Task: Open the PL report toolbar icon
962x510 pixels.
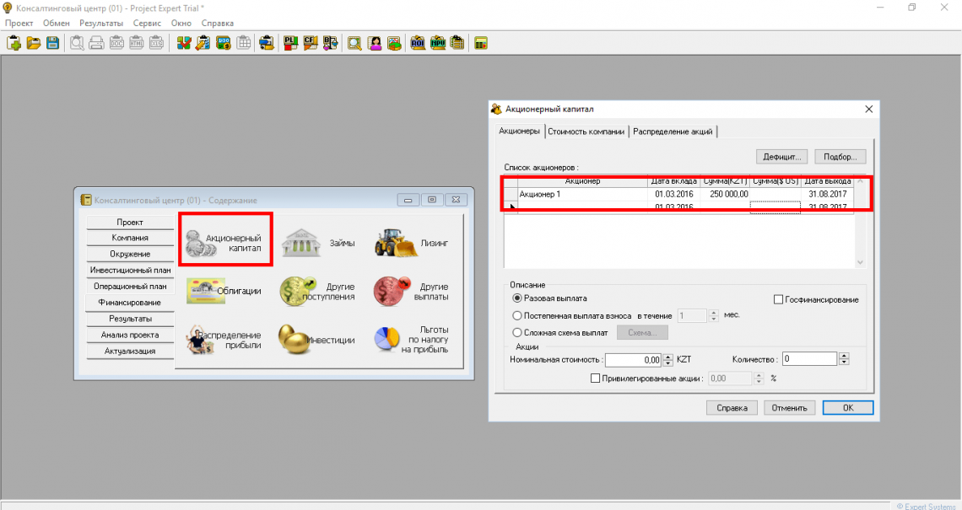Action: pos(291,43)
